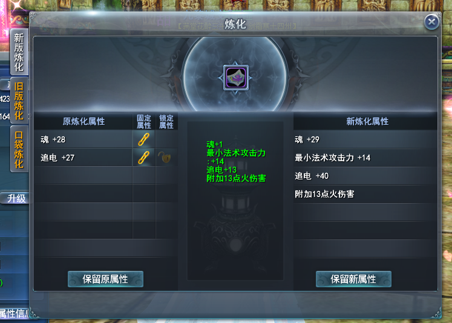Select the 追电 +27 original attribute row

[x=83, y=158]
